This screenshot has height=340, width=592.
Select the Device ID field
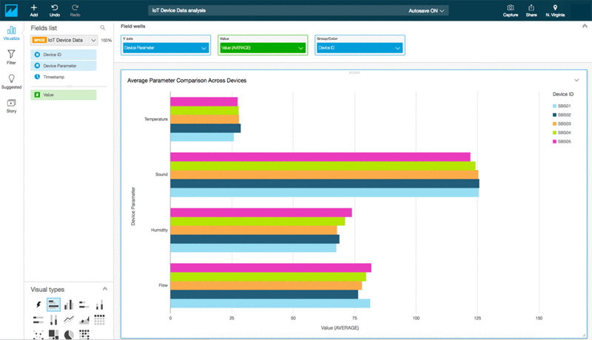(64, 55)
